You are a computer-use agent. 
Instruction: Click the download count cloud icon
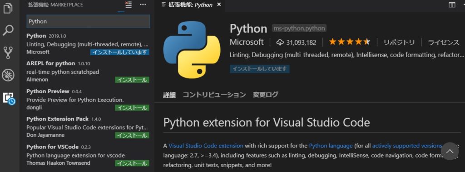coord(280,43)
